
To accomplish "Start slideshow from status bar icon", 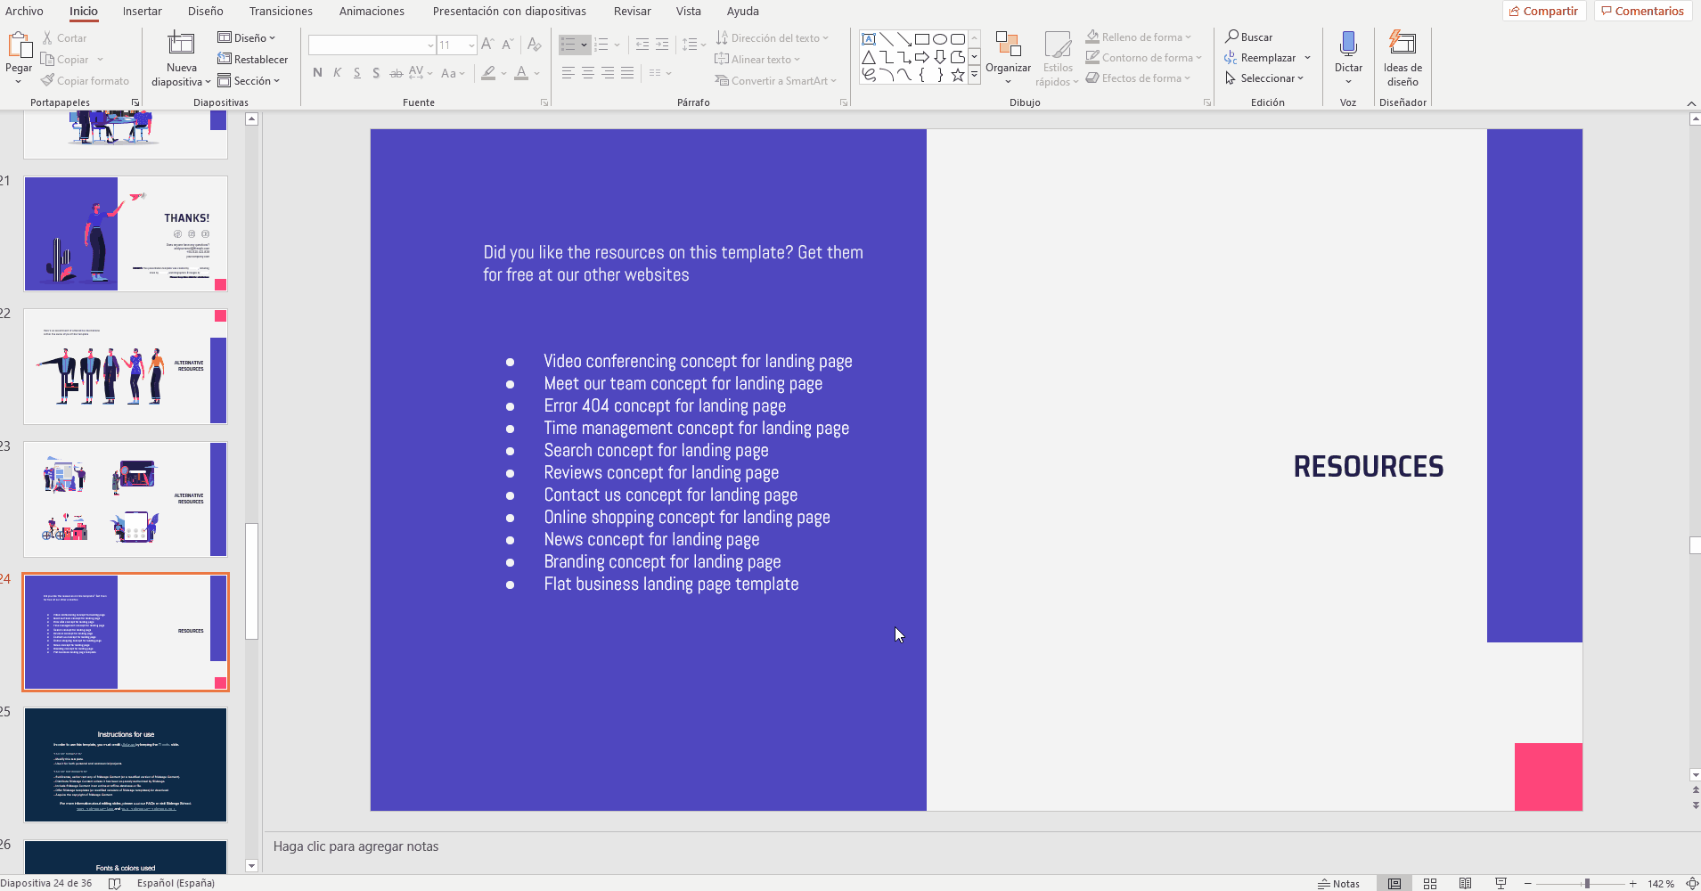I will pyautogui.click(x=1501, y=884).
